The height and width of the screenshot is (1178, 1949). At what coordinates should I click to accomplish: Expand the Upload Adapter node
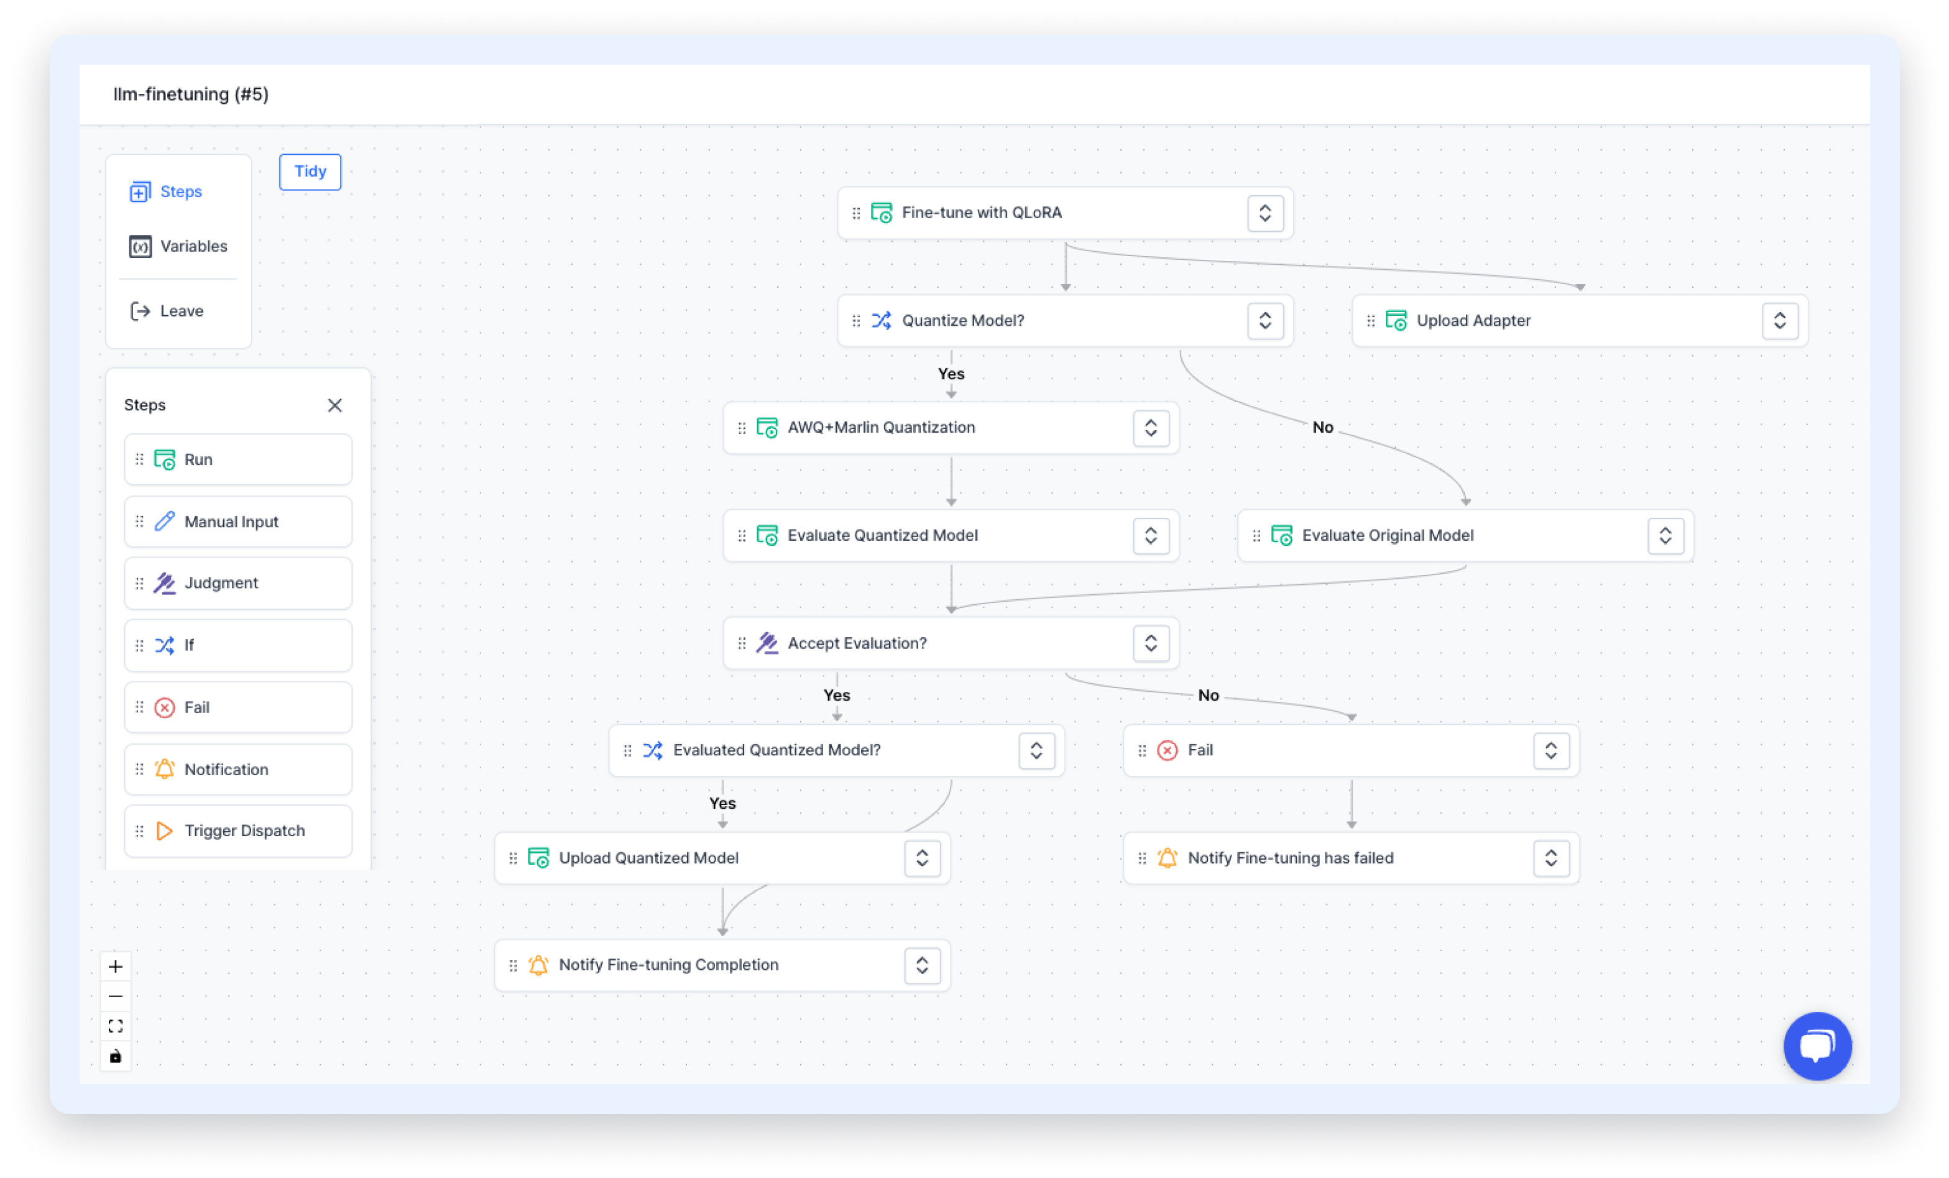(x=1780, y=320)
